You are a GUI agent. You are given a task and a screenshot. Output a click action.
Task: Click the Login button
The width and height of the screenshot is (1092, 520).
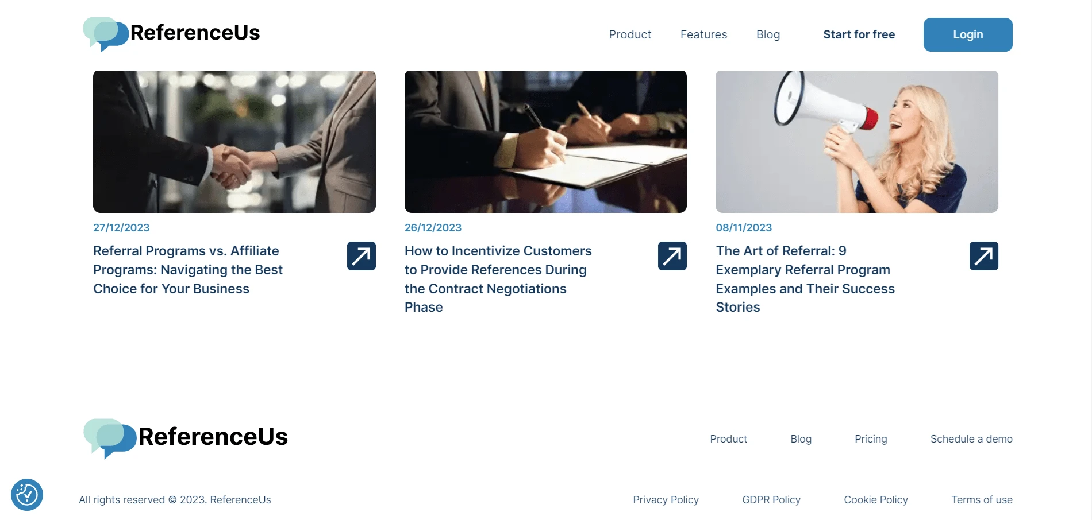[x=968, y=34]
